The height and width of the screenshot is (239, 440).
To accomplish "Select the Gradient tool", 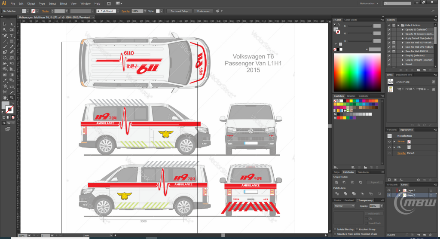I will click(12, 75).
